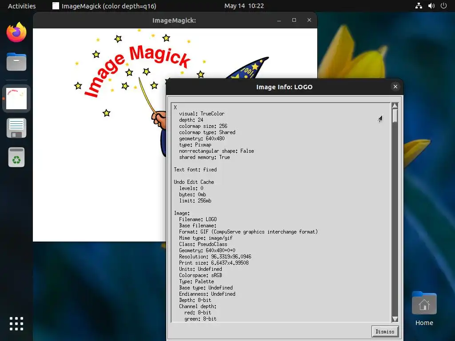This screenshot has width=455, height=341.
Task: Click 'shared memory: True' text
Action: point(204,157)
